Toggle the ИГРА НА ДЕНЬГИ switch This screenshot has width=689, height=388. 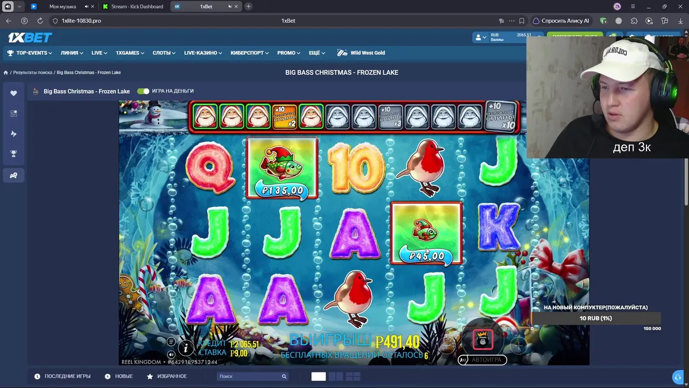click(x=143, y=91)
